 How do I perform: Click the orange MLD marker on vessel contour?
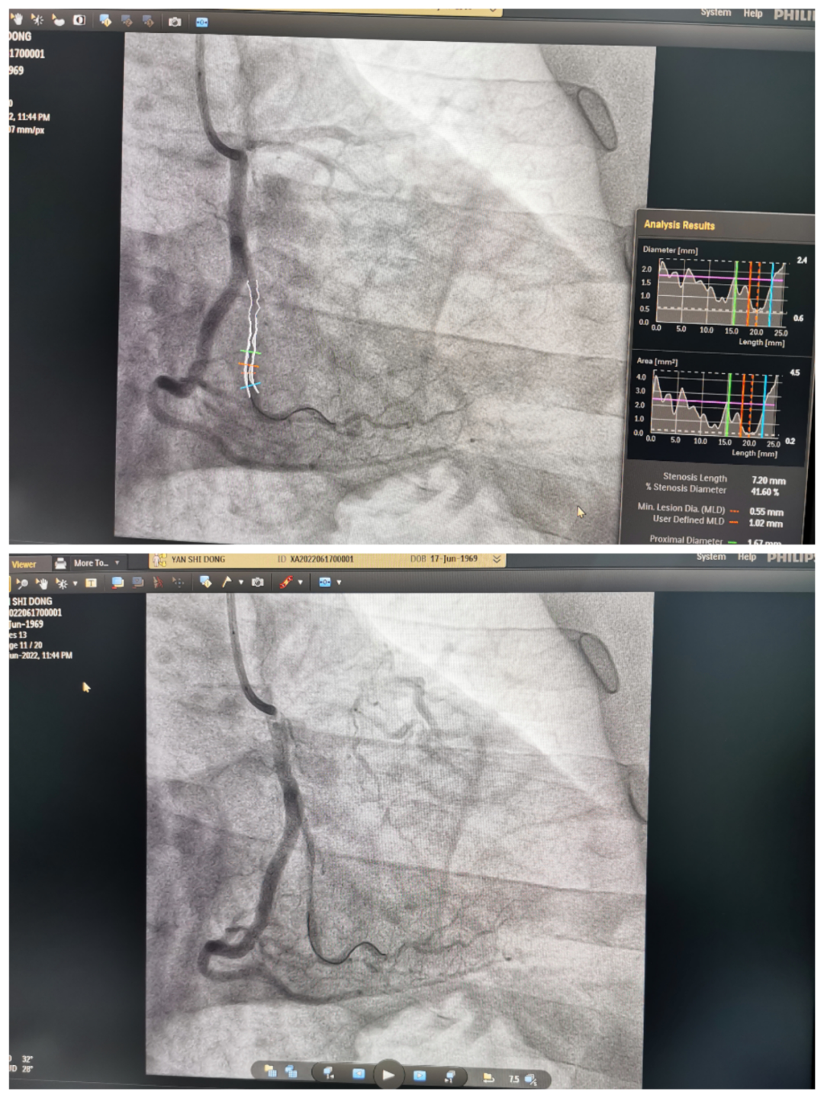(x=249, y=366)
